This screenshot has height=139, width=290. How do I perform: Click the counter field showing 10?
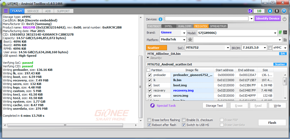(x=259, y=11)
